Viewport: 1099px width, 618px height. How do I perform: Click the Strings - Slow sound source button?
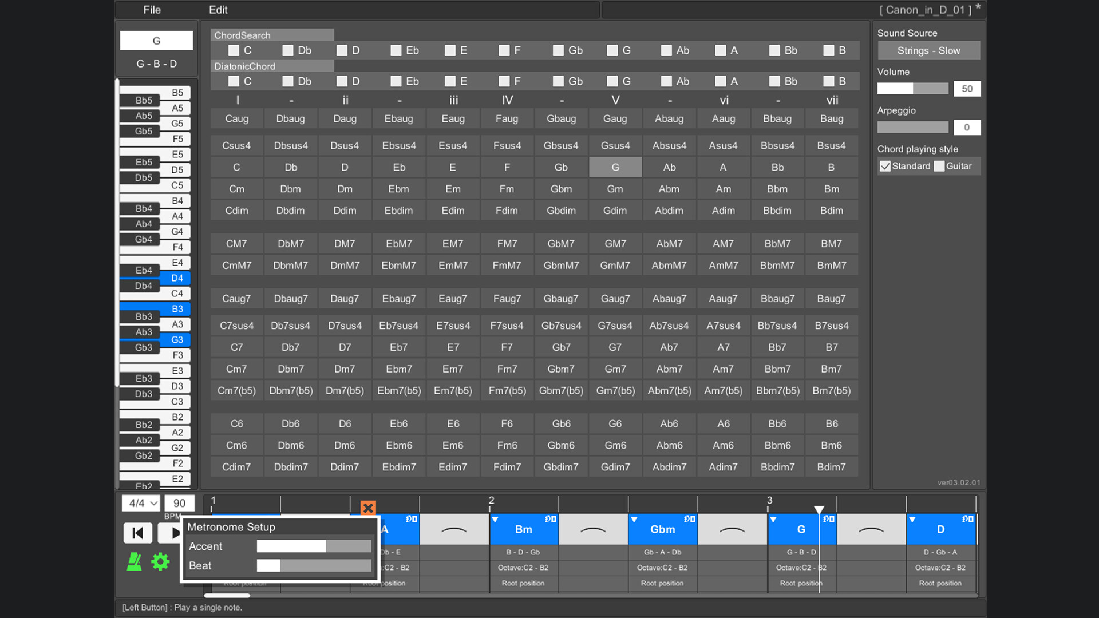pyautogui.click(x=928, y=50)
